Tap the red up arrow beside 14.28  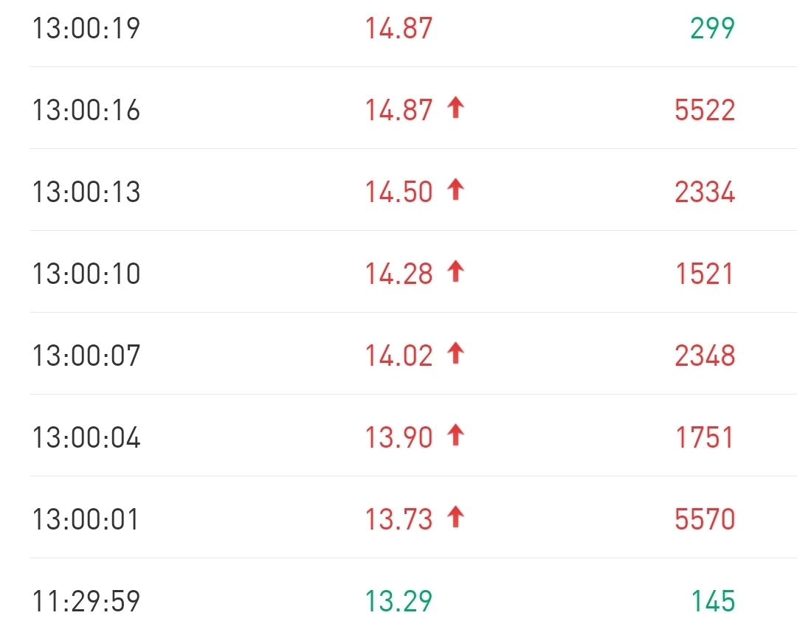[455, 273]
